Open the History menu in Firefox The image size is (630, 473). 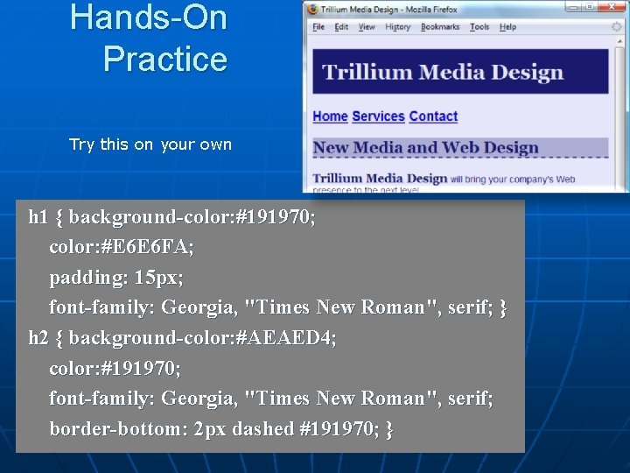pyautogui.click(x=397, y=27)
